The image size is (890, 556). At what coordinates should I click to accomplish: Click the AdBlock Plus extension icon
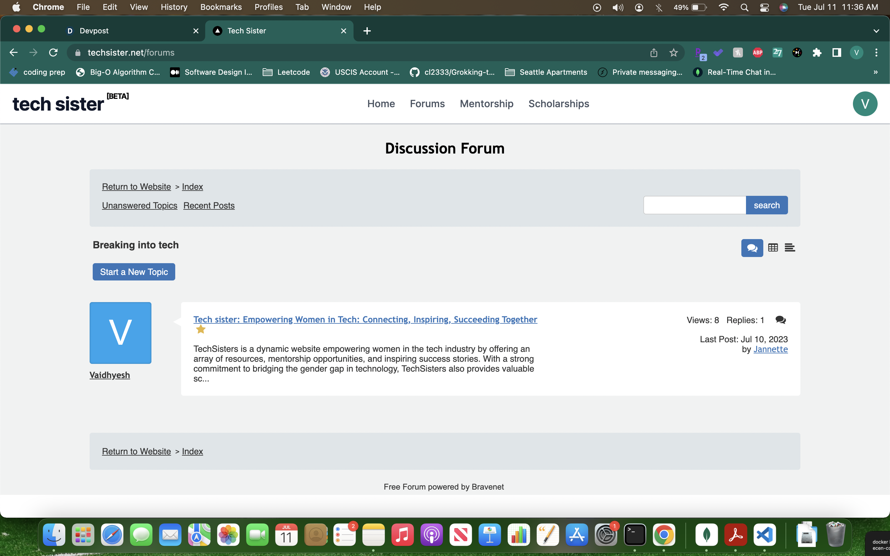point(757,53)
